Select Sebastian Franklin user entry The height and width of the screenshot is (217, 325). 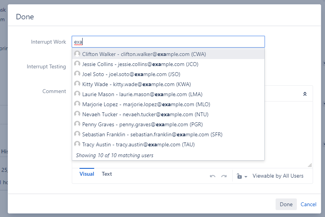pos(168,134)
